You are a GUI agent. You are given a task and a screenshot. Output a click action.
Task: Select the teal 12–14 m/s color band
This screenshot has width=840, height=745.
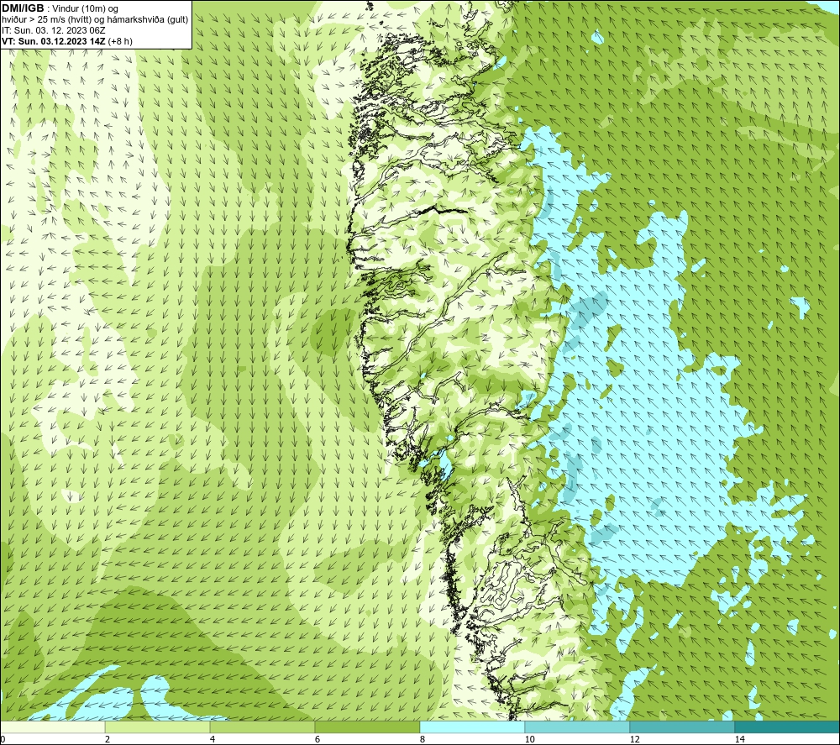(682, 727)
